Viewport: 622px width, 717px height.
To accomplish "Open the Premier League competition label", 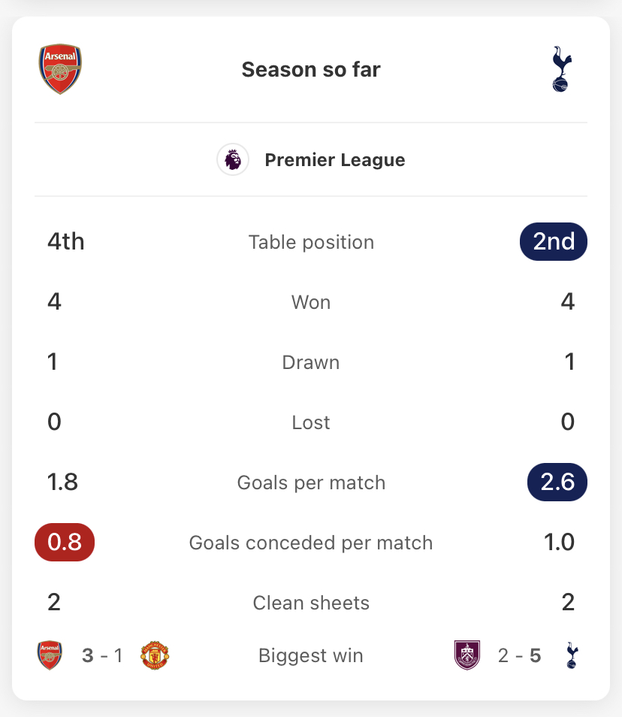I will 335,160.
